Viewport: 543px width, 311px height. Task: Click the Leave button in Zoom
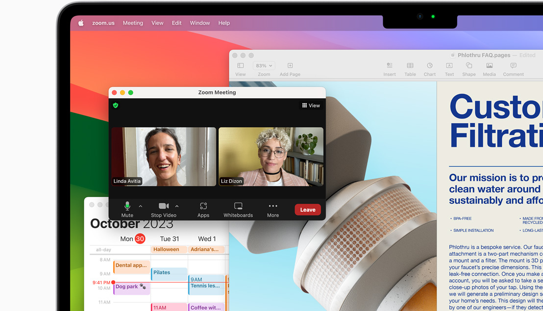tap(307, 209)
